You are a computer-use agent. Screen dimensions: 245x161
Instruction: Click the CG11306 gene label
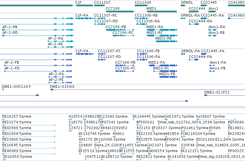(143, 3)
